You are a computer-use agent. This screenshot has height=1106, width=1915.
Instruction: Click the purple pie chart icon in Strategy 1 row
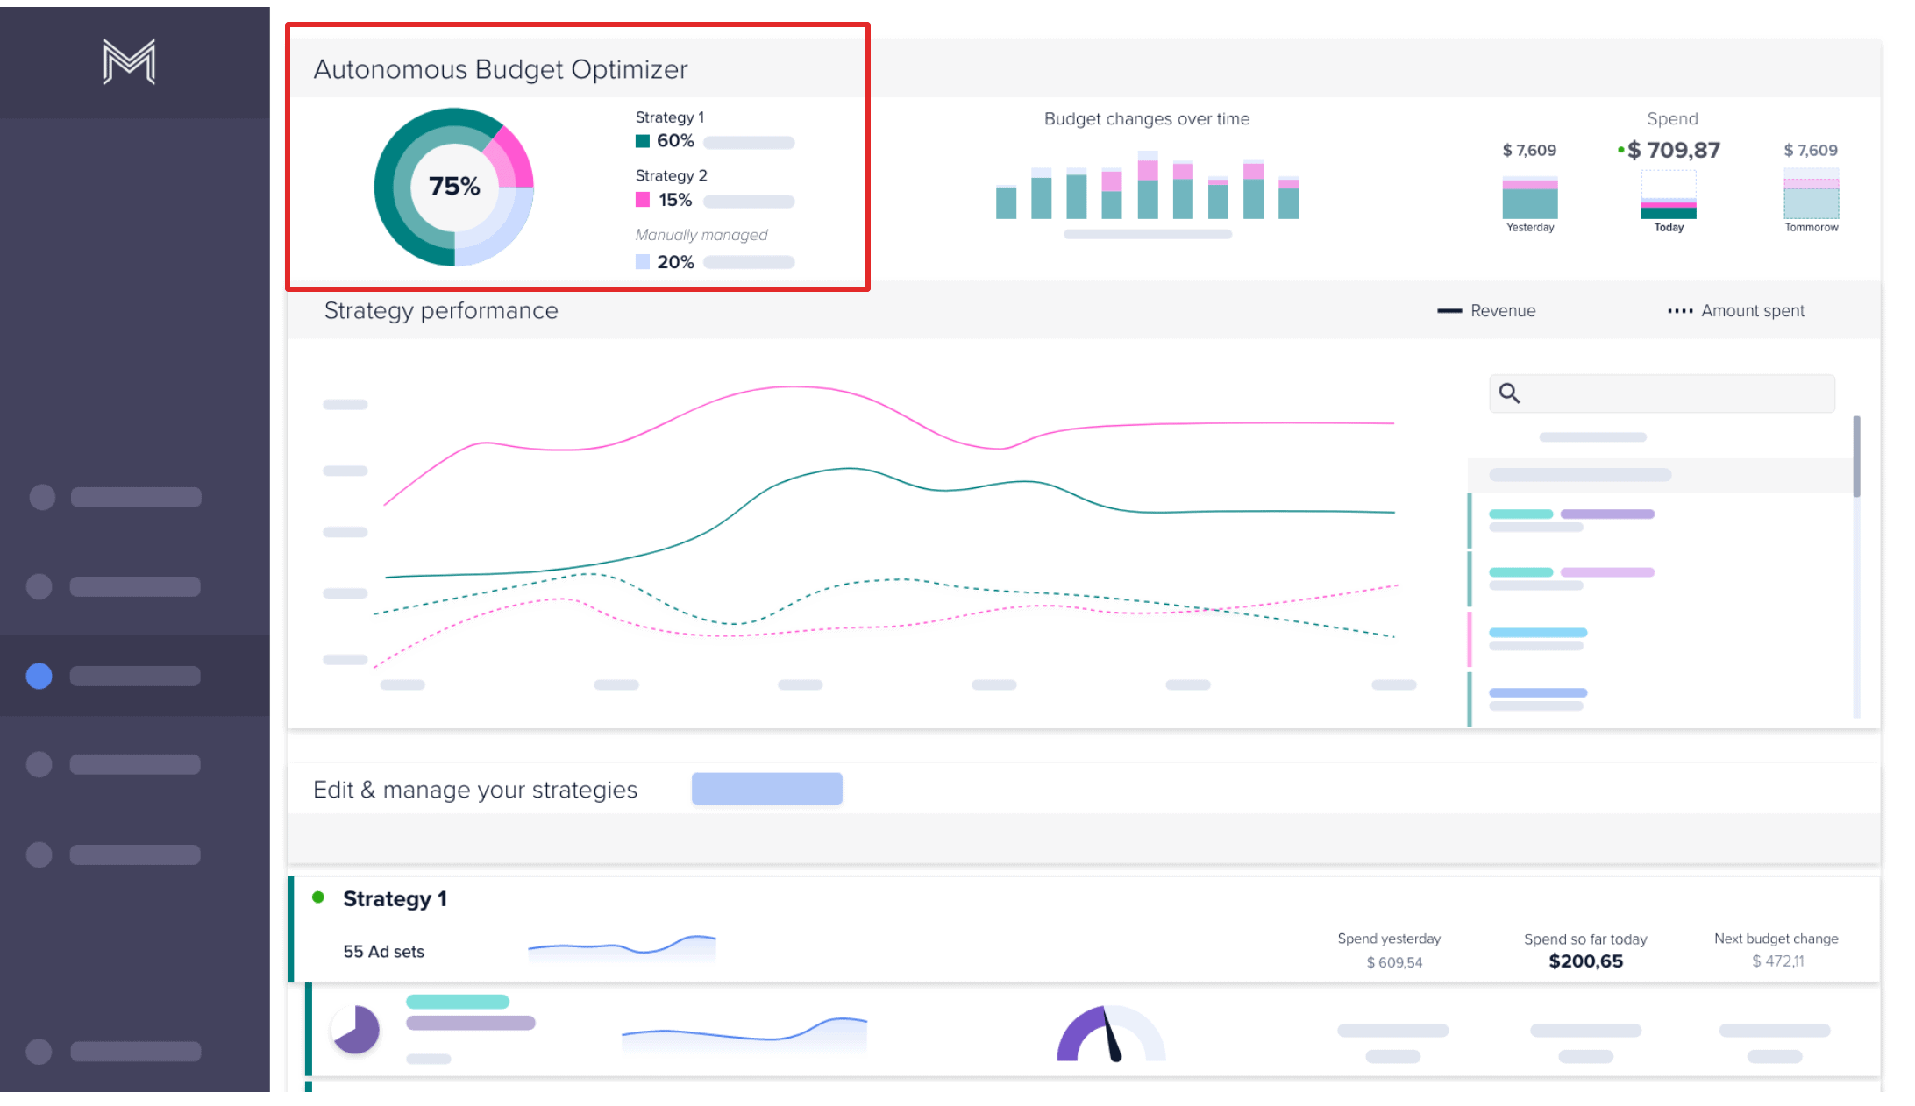355,1029
